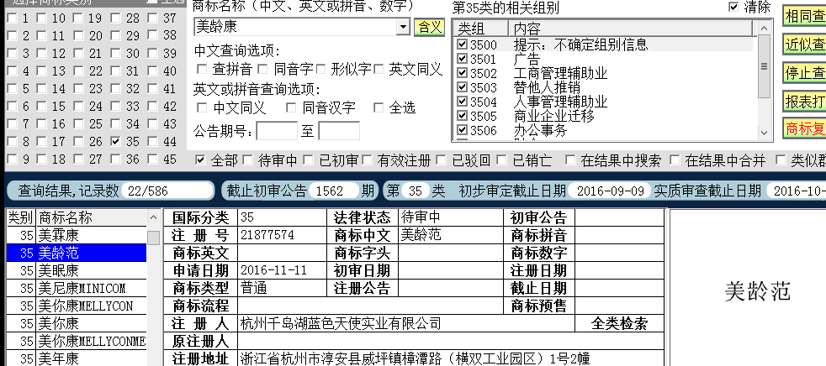The width and height of the screenshot is (826, 366).
Task: Click the 商标流程 label cell
Action: (201, 306)
